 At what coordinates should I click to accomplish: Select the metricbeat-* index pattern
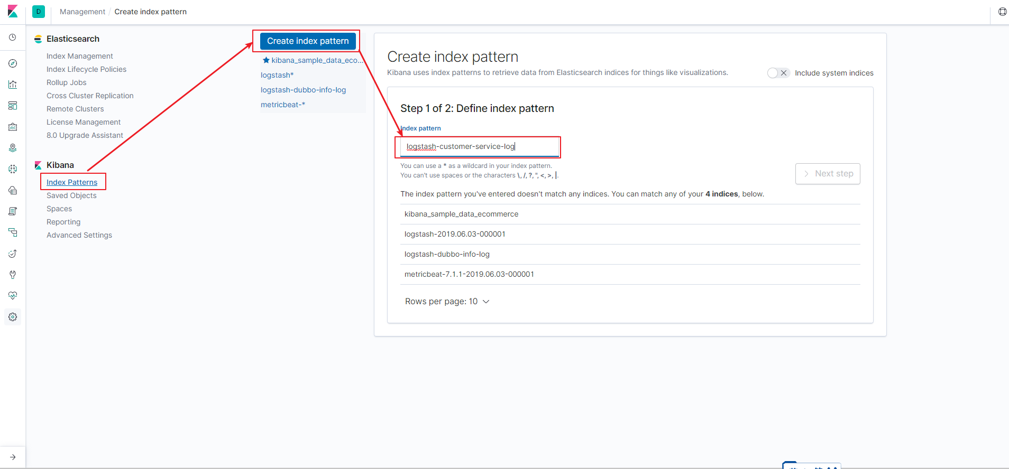283,105
